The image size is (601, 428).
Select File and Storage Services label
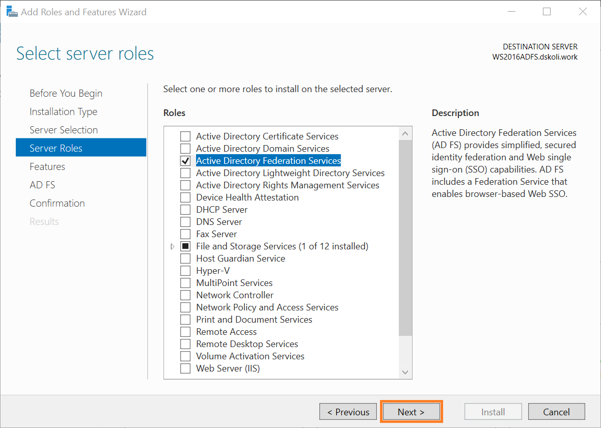click(282, 246)
